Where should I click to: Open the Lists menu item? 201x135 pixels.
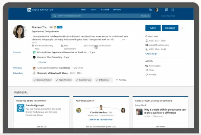pos(93,10)
